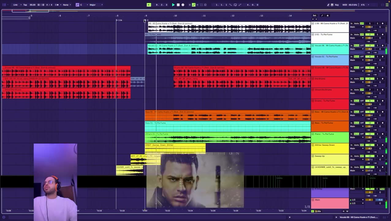Image resolution: width=391 pixels, height=221 pixels.
Task: Open the Key map mode
Action: point(337,5)
